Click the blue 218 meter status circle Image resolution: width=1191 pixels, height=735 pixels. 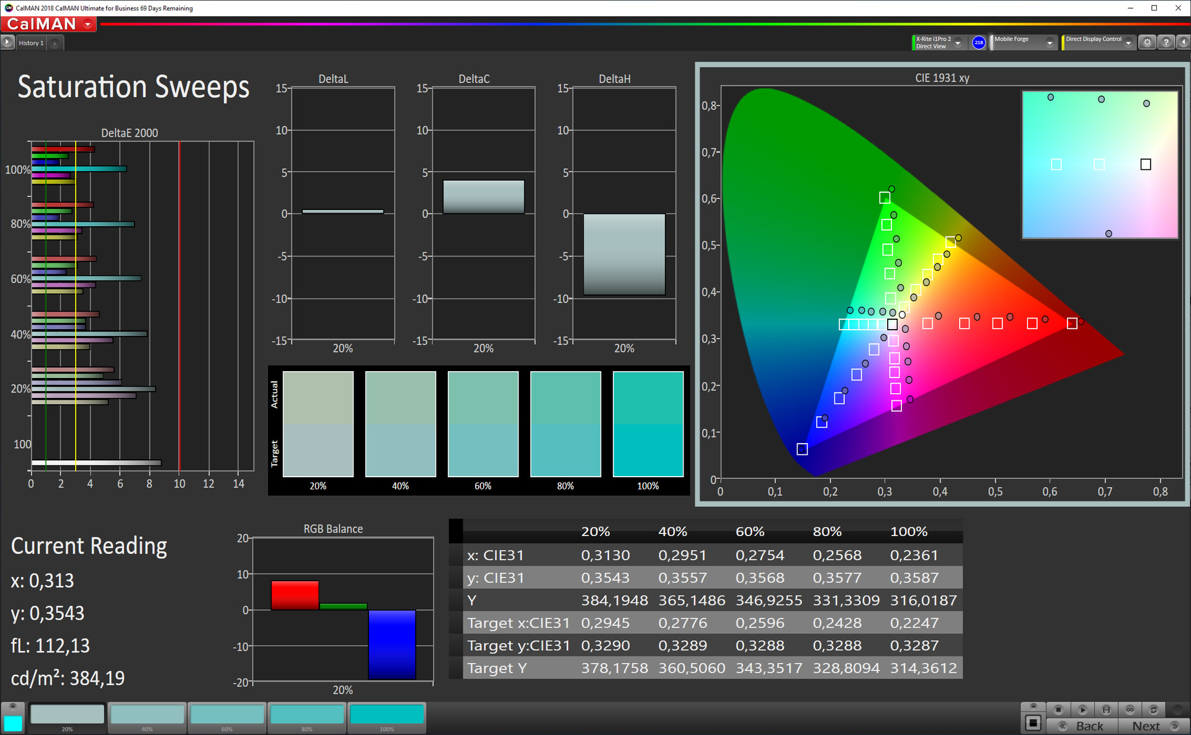pyautogui.click(x=978, y=42)
